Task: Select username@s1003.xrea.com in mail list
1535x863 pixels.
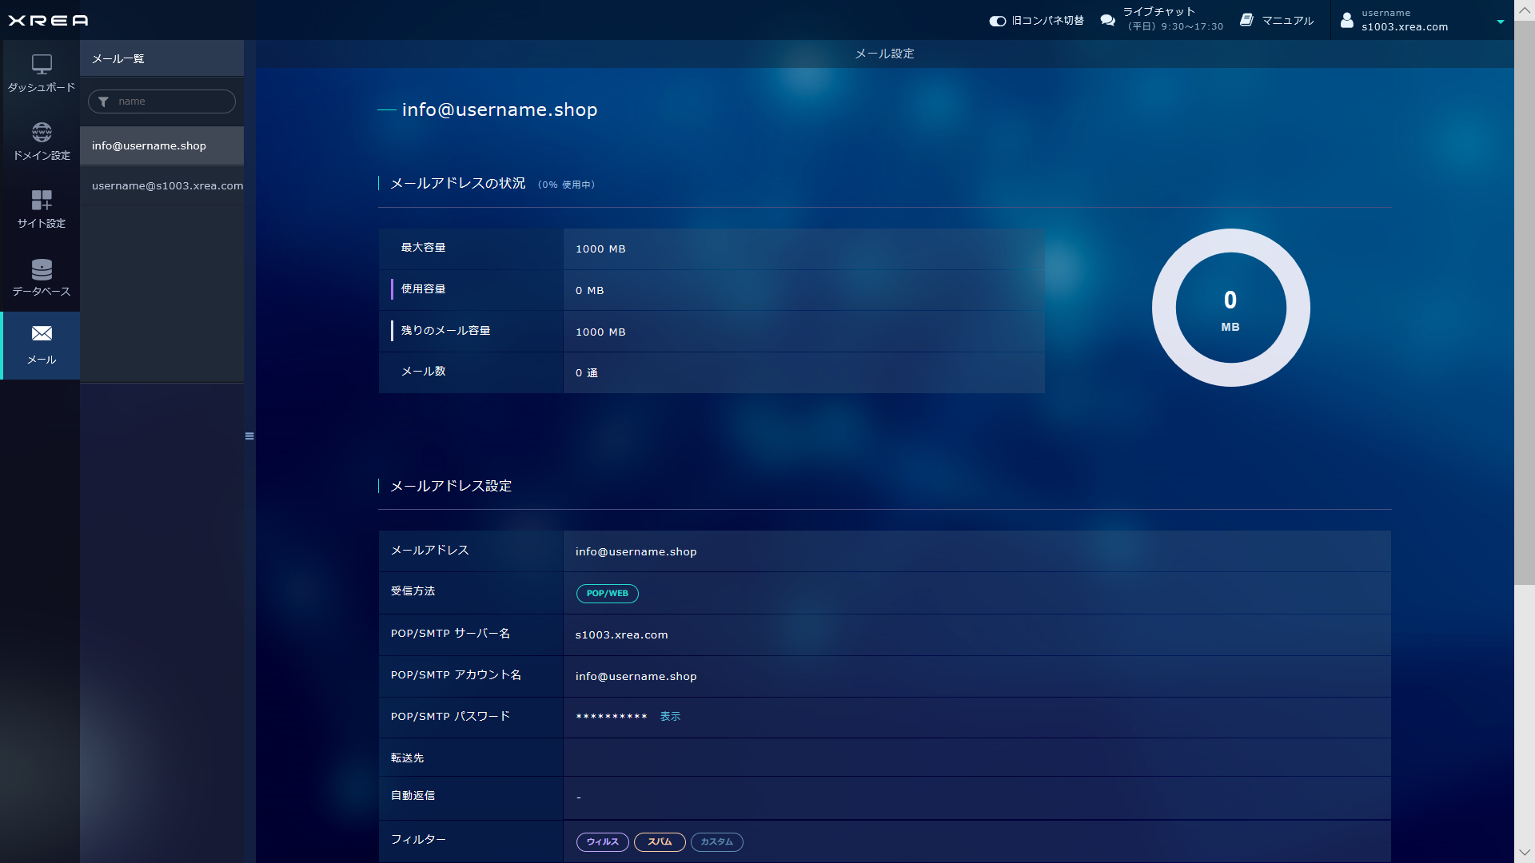Action: tap(166, 186)
